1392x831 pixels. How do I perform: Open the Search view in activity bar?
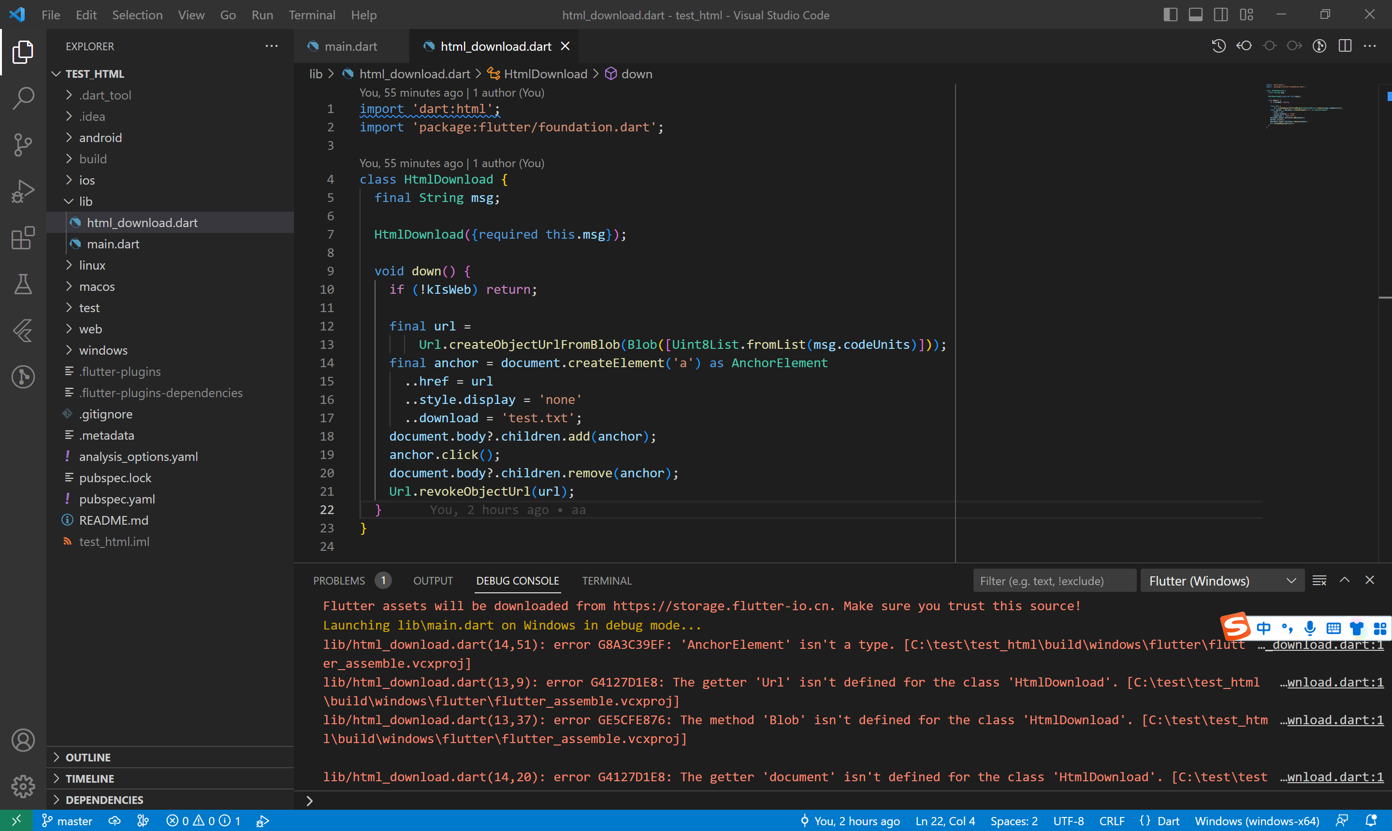(23, 99)
